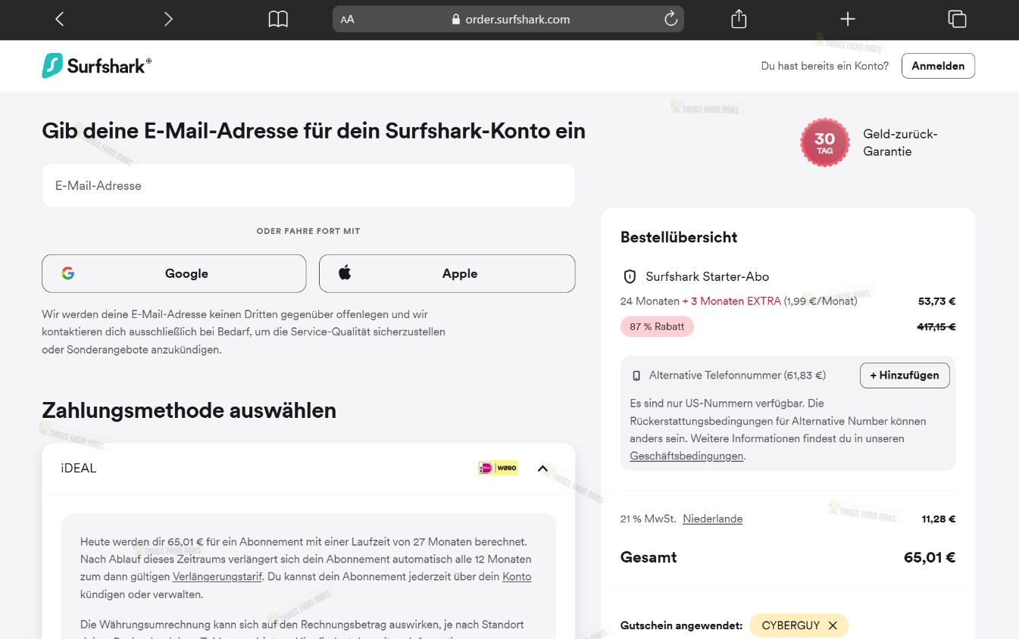Screen dimensions: 1019x639
Task: Open the Geschäftsbedingungen link
Action: tap(686, 456)
